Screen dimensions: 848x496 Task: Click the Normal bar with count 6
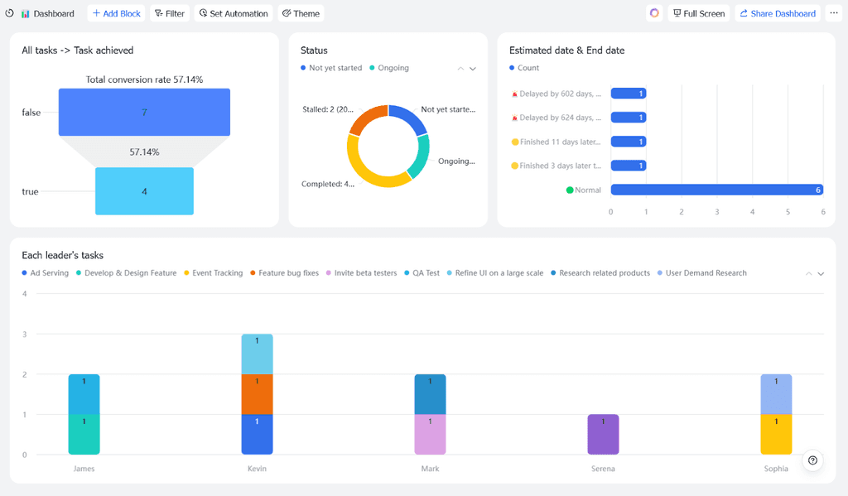pyautogui.click(x=717, y=190)
